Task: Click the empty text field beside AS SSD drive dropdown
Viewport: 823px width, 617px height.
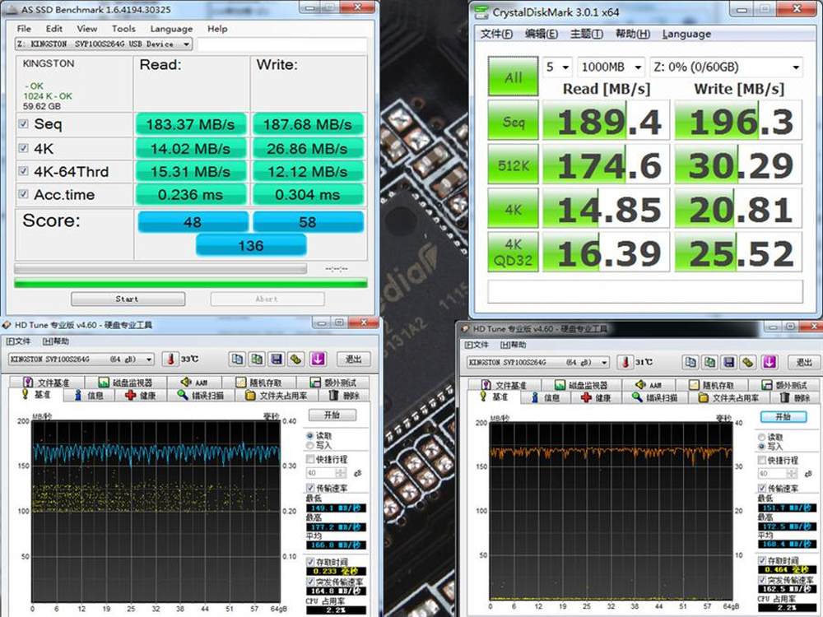Action: point(282,44)
